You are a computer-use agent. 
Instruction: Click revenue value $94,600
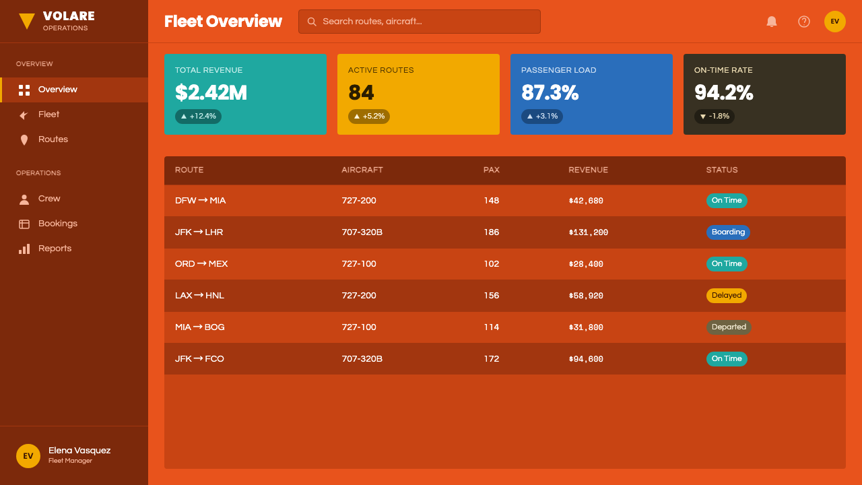point(586,359)
